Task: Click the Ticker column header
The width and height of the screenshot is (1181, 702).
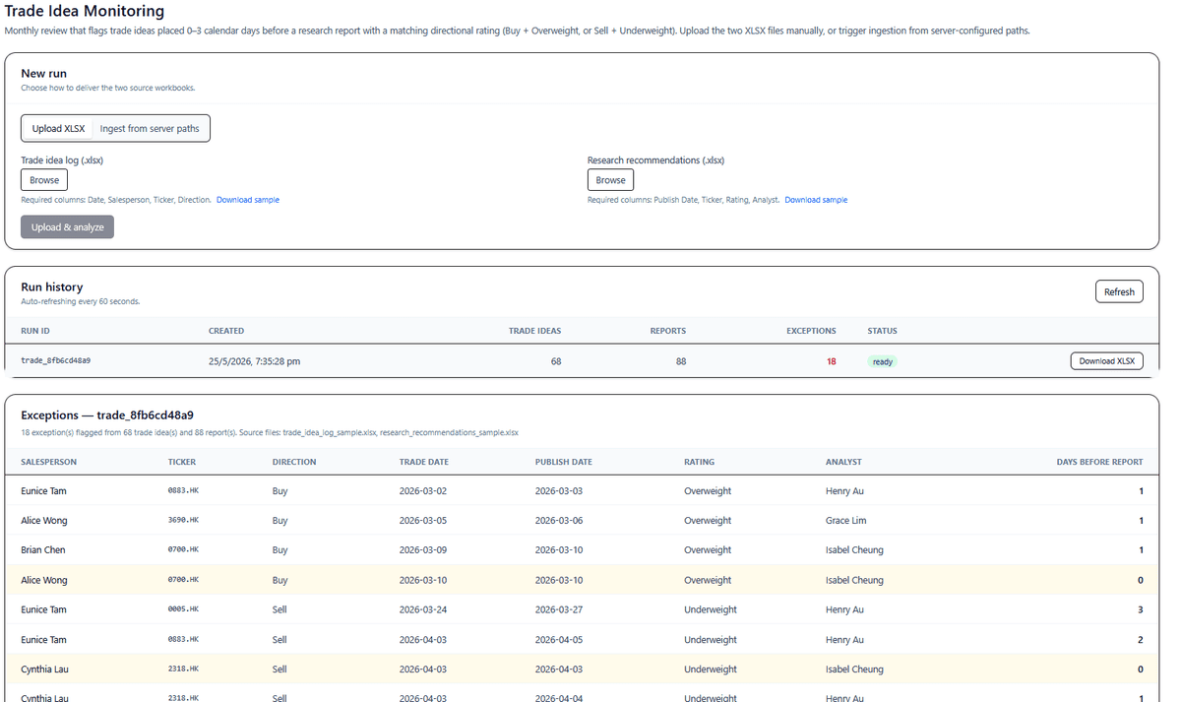Action: click(182, 462)
